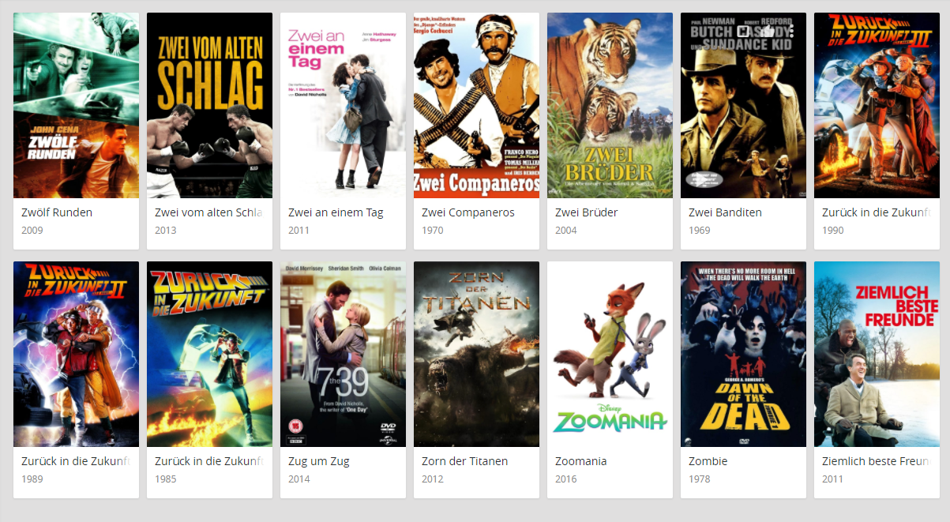The image size is (950, 522).
Task: Click the Zwölf Runden title text
Action: click(x=57, y=212)
